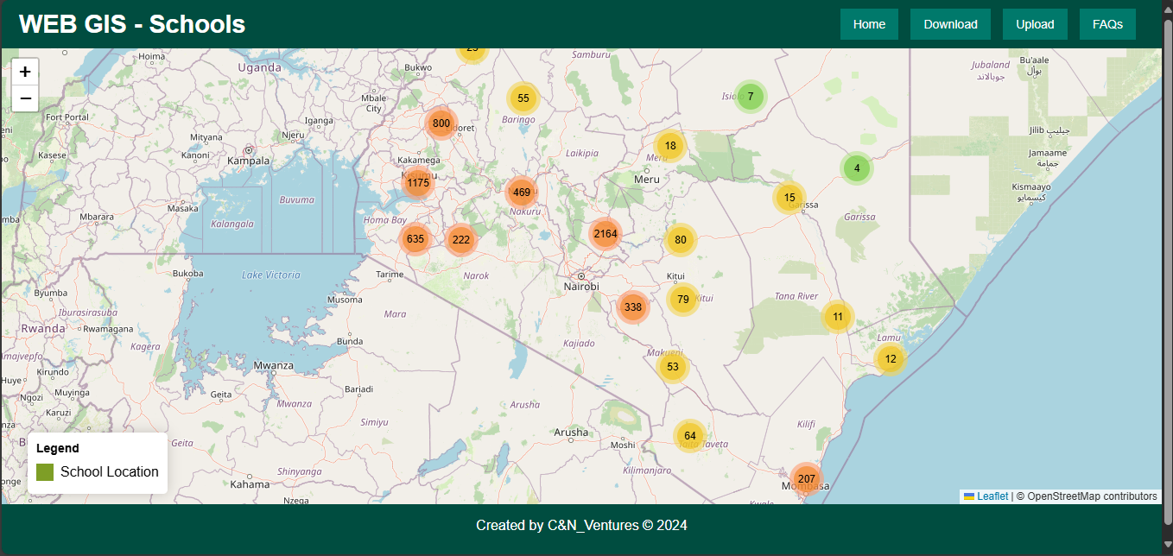The width and height of the screenshot is (1173, 556).
Task: Expand the 1175 schools cluster
Action: tap(418, 182)
